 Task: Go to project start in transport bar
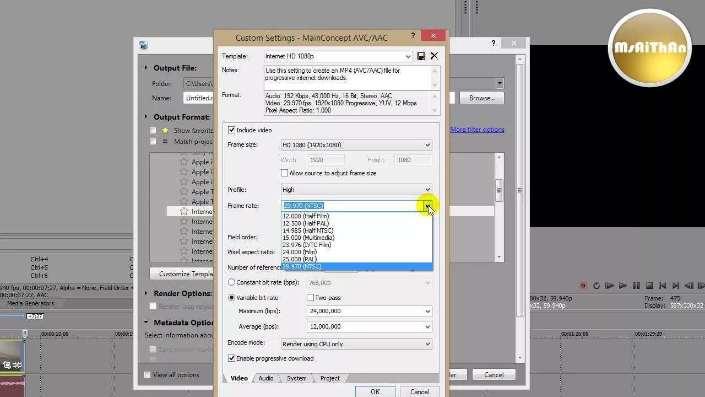coord(663,286)
